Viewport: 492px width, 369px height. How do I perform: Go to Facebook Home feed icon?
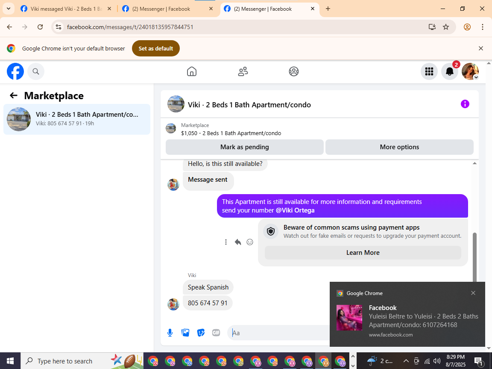click(192, 71)
